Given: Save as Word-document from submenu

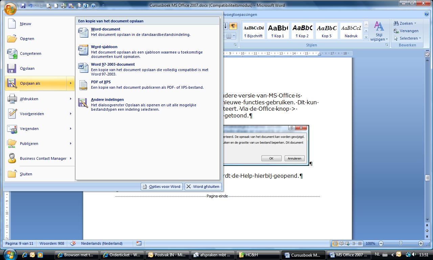Looking at the screenshot, I should point(147,32).
